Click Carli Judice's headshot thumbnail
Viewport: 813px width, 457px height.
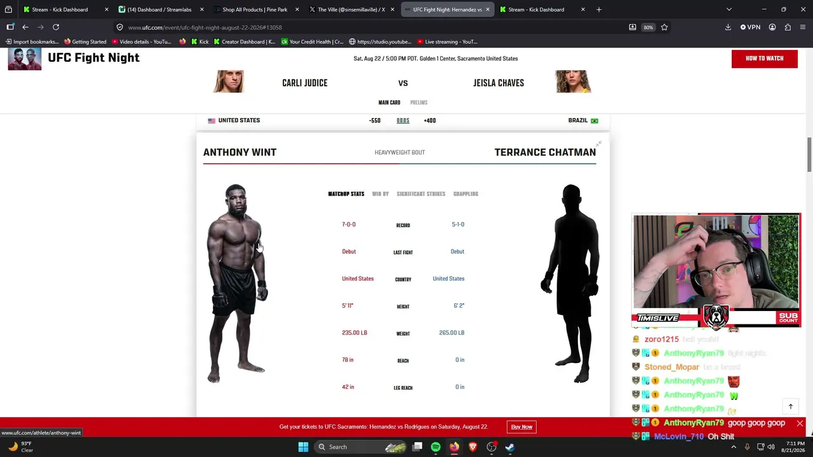[229, 82]
